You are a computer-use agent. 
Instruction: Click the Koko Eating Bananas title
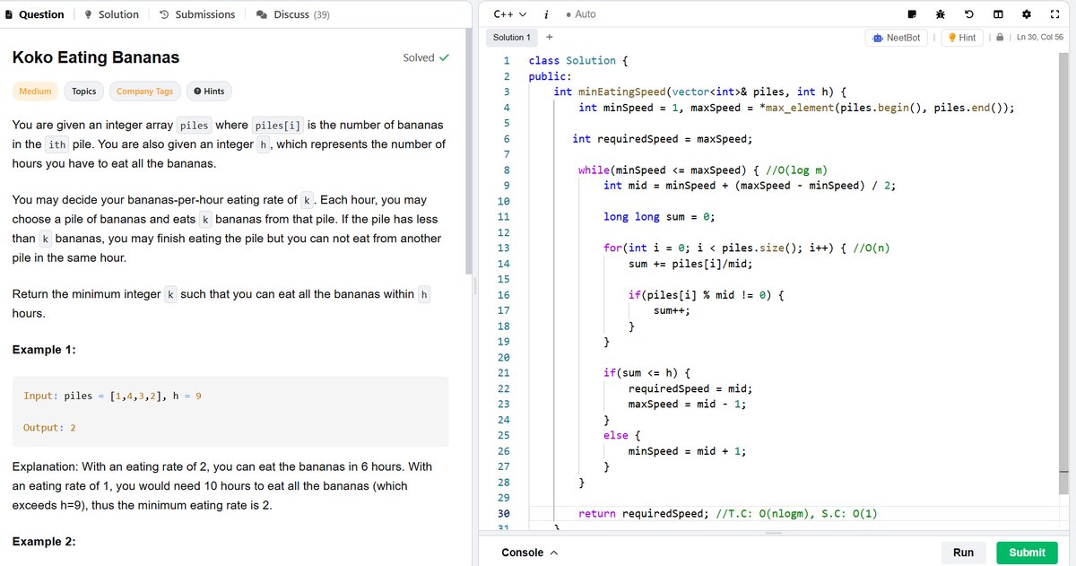[x=96, y=57]
